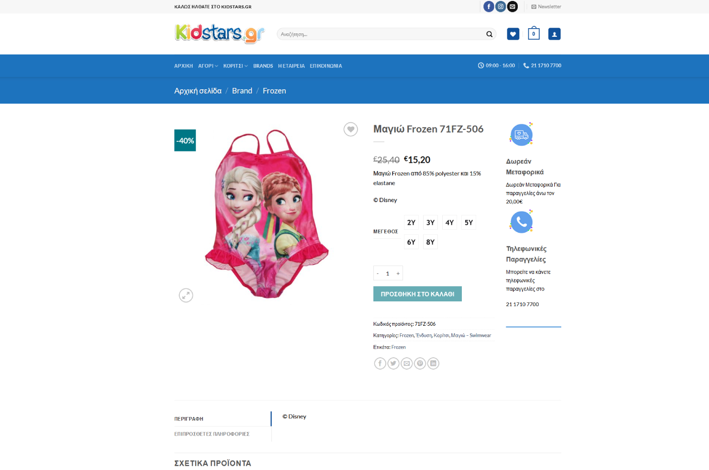The width and height of the screenshot is (709, 470).
Task: Switch to ΕΠΙΠΡΟΣΘΕΤΕΣ ΠΛΗΡΟΦΟΡΙΕΣ tab
Action: coord(212,434)
